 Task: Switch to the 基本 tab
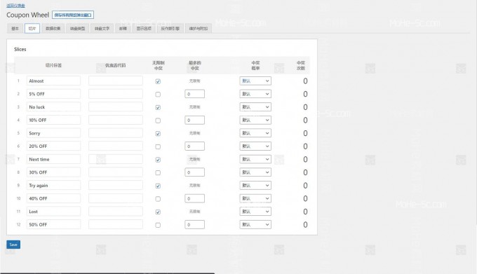click(15, 29)
